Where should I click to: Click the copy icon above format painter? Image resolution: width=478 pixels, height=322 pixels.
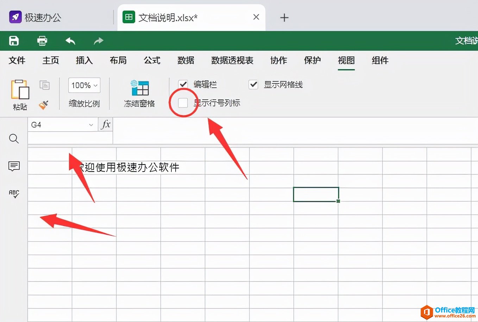point(45,85)
